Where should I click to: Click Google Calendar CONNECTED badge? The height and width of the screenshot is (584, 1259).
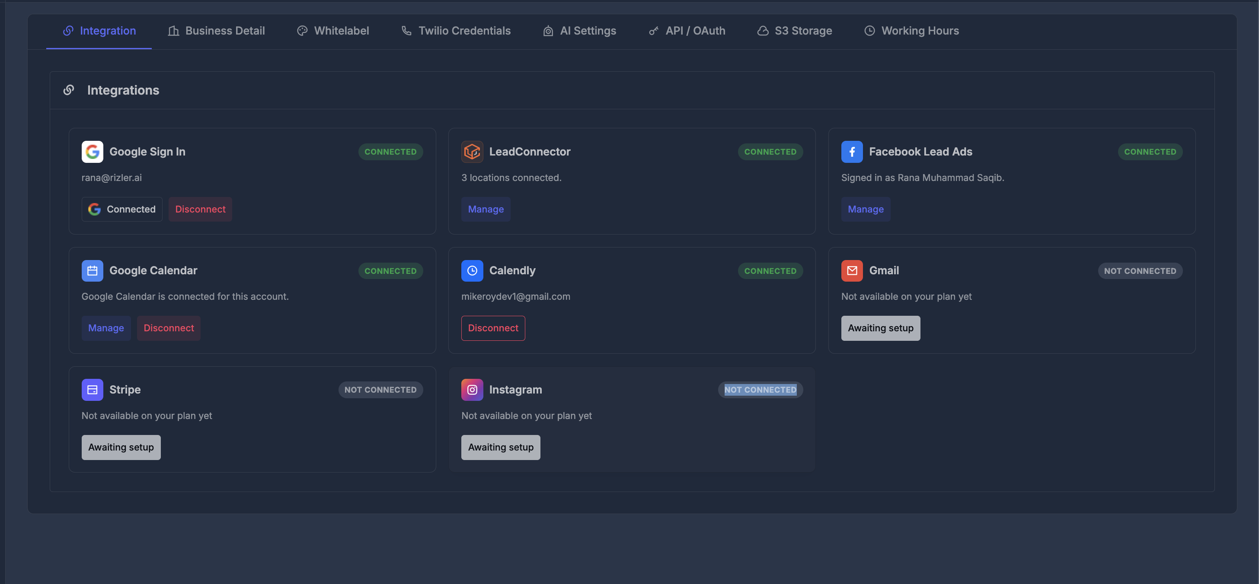pos(390,270)
